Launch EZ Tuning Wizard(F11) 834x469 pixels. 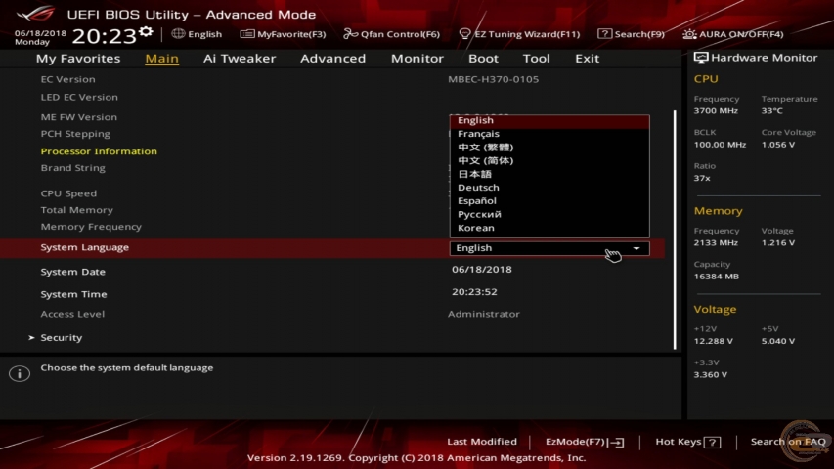(519, 34)
